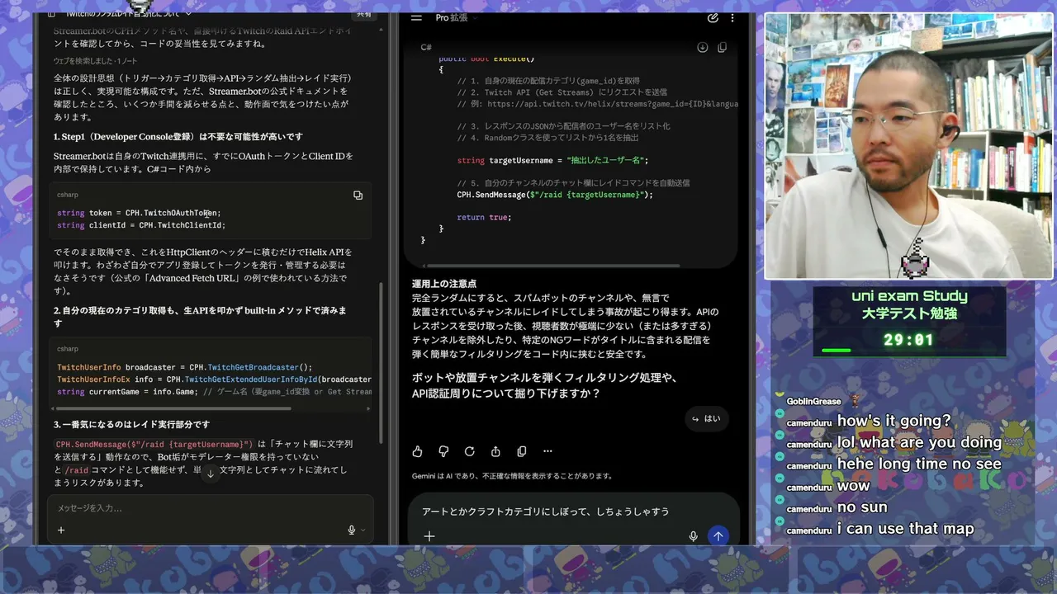Click the plus attachment icon in Gemini

pyautogui.click(x=429, y=536)
